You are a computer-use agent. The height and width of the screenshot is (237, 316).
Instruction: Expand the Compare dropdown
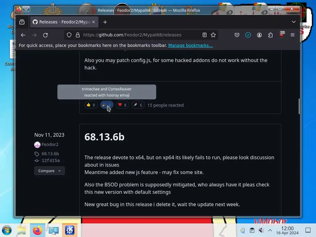click(x=49, y=171)
